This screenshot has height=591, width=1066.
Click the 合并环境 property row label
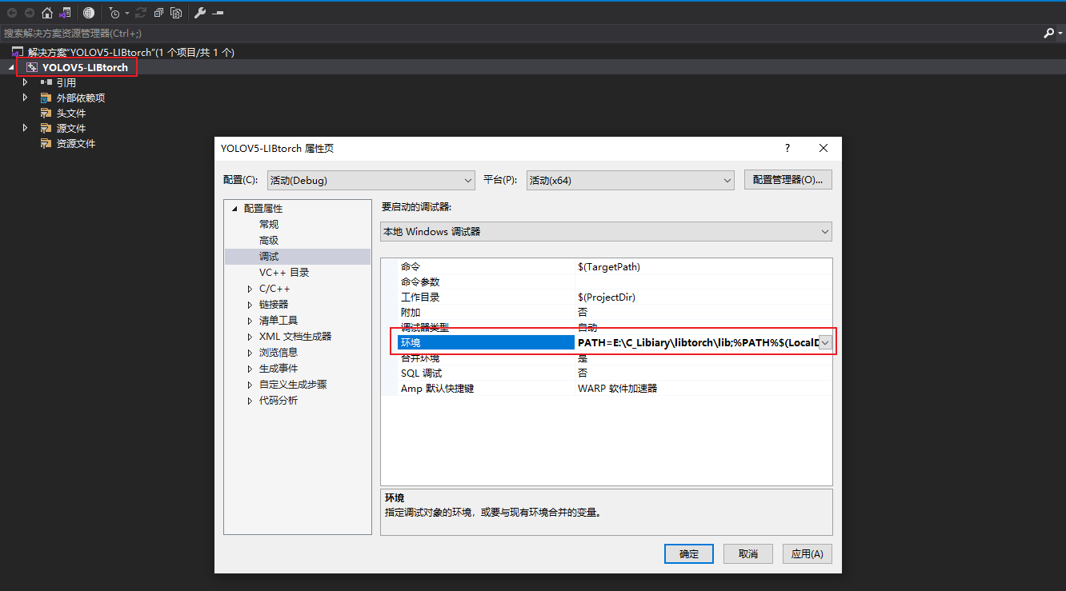(420, 357)
